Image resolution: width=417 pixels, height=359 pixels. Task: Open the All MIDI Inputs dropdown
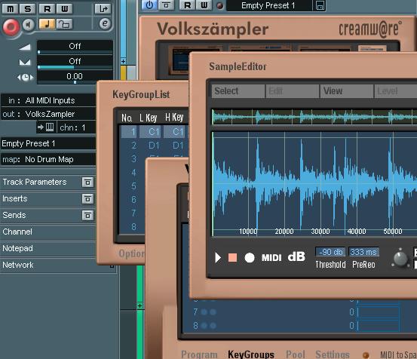(x=48, y=100)
